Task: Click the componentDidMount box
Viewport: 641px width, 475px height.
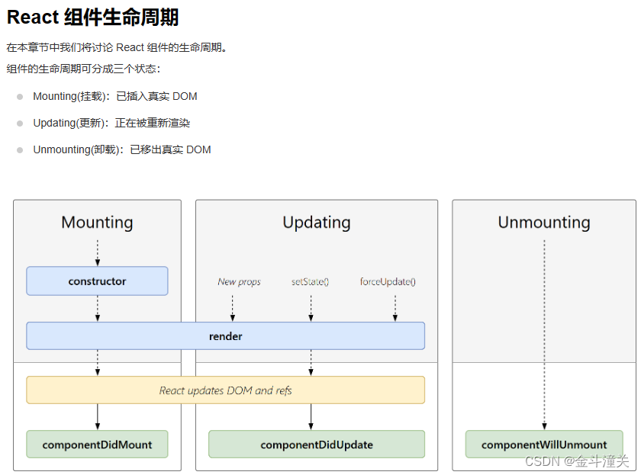Action: pyautogui.click(x=97, y=444)
